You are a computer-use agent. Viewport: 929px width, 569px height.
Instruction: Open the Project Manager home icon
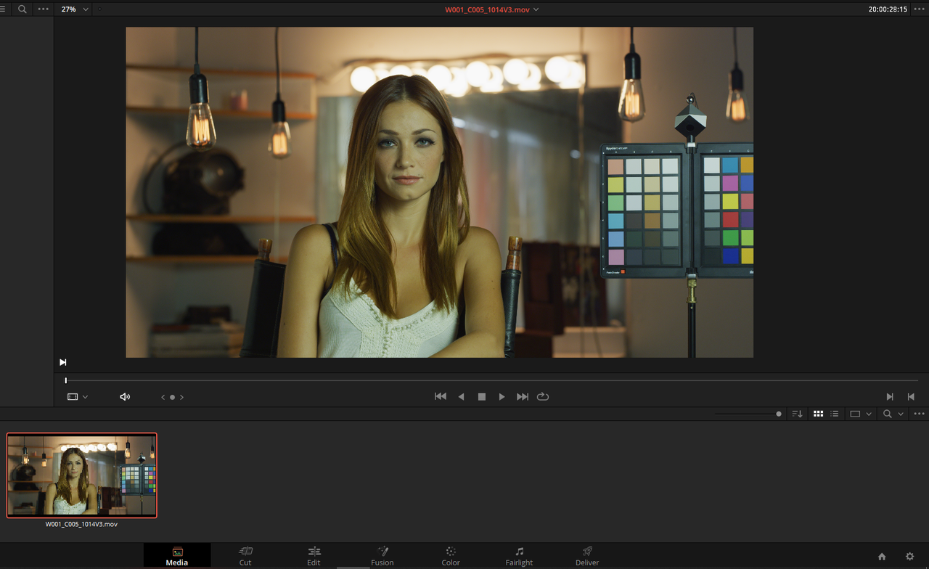882,557
